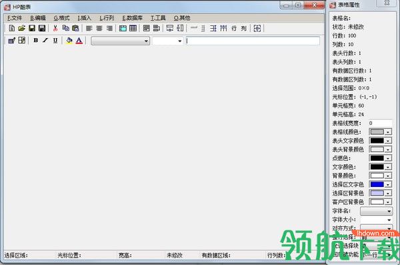The image size is (400, 265).
Task: Click the second floppy disk Save As icon
Action: [42, 28]
